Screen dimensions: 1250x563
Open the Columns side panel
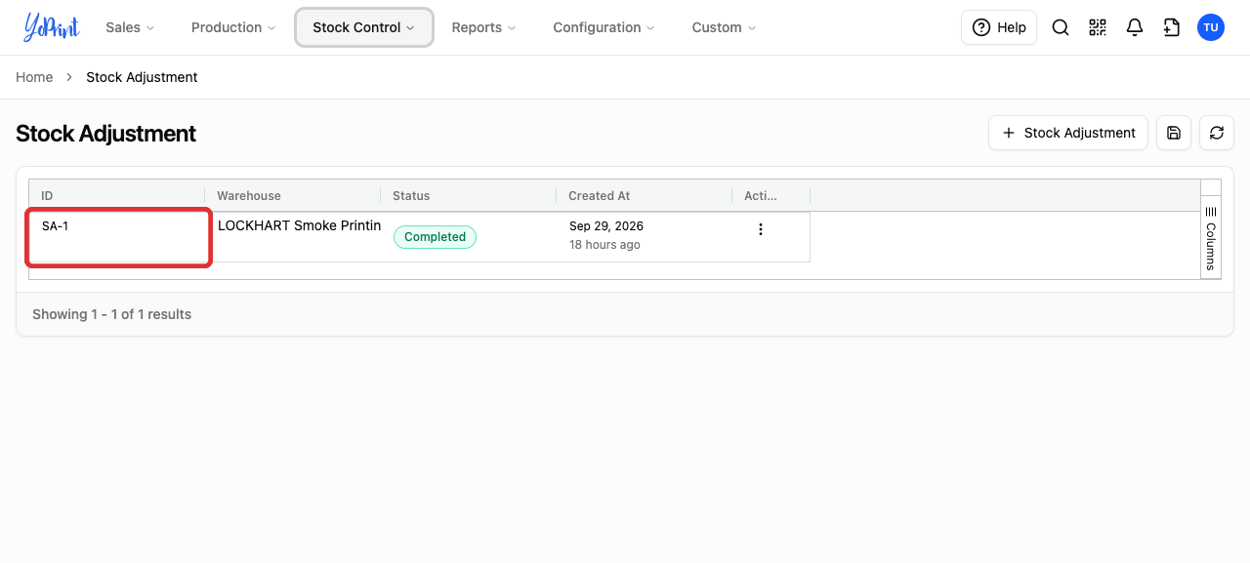click(x=1211, y=238)
